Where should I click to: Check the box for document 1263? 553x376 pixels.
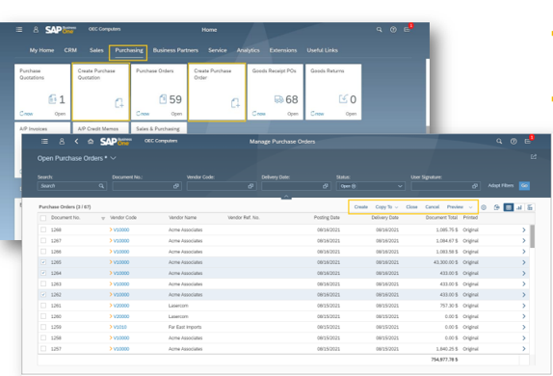click(43, 283)
